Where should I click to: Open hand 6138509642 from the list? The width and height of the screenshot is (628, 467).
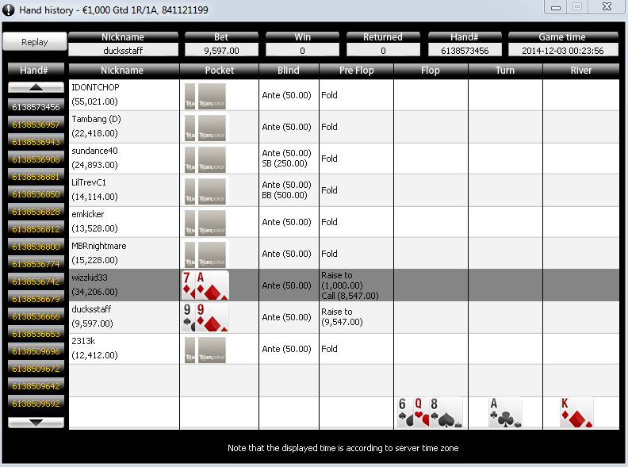point(36,385)
